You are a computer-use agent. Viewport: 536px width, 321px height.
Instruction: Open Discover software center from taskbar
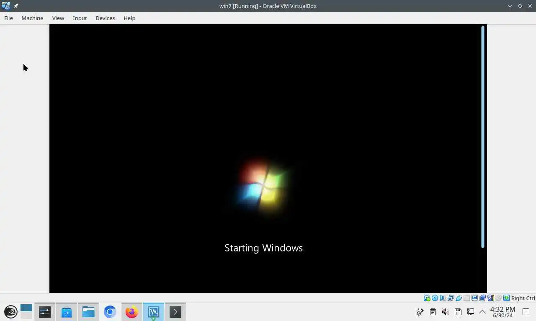click(x=67, y=312)
